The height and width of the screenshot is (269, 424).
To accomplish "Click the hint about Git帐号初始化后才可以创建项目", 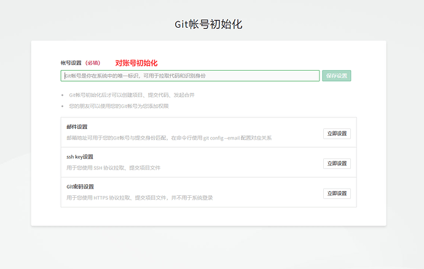I will (x=132, y=95).
